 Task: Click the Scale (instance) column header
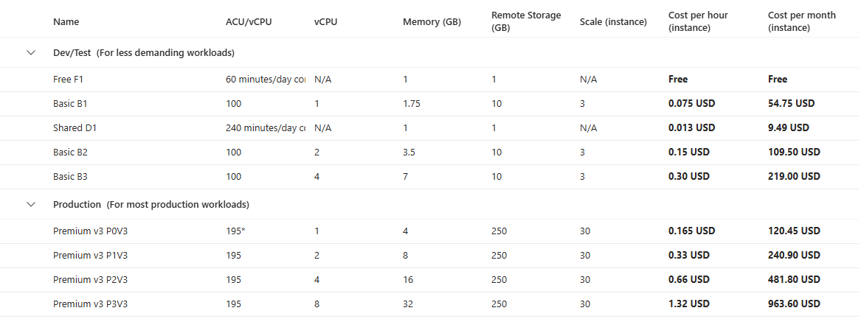click(613, 22)
